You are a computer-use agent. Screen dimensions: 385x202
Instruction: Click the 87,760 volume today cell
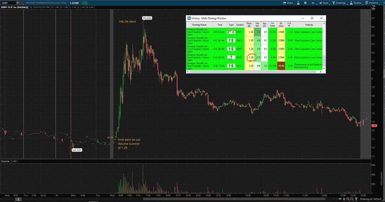click(272, 65)
